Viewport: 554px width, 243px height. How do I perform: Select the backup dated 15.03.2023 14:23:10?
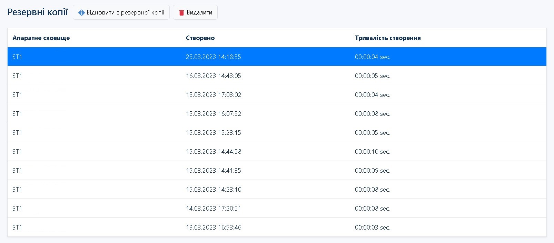(213, 190)
